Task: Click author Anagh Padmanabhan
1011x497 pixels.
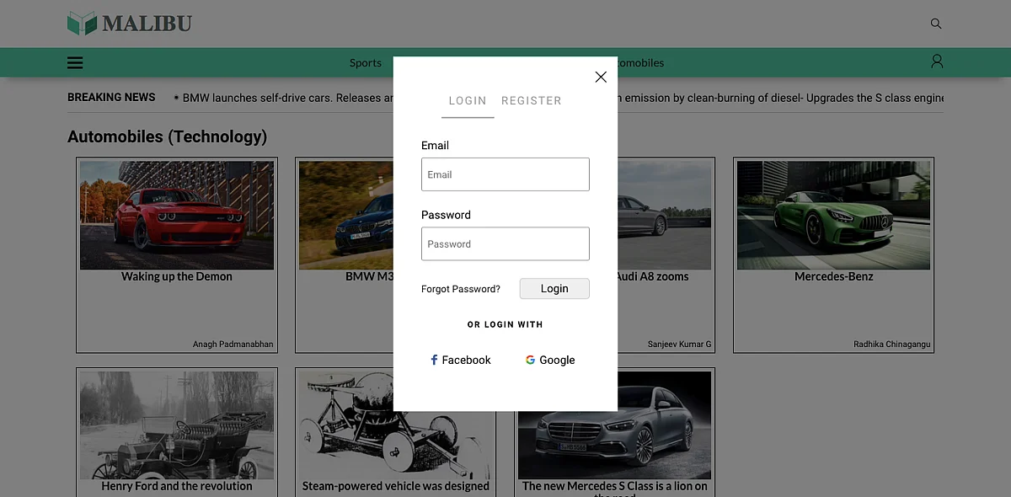Action: coord(233,345)
